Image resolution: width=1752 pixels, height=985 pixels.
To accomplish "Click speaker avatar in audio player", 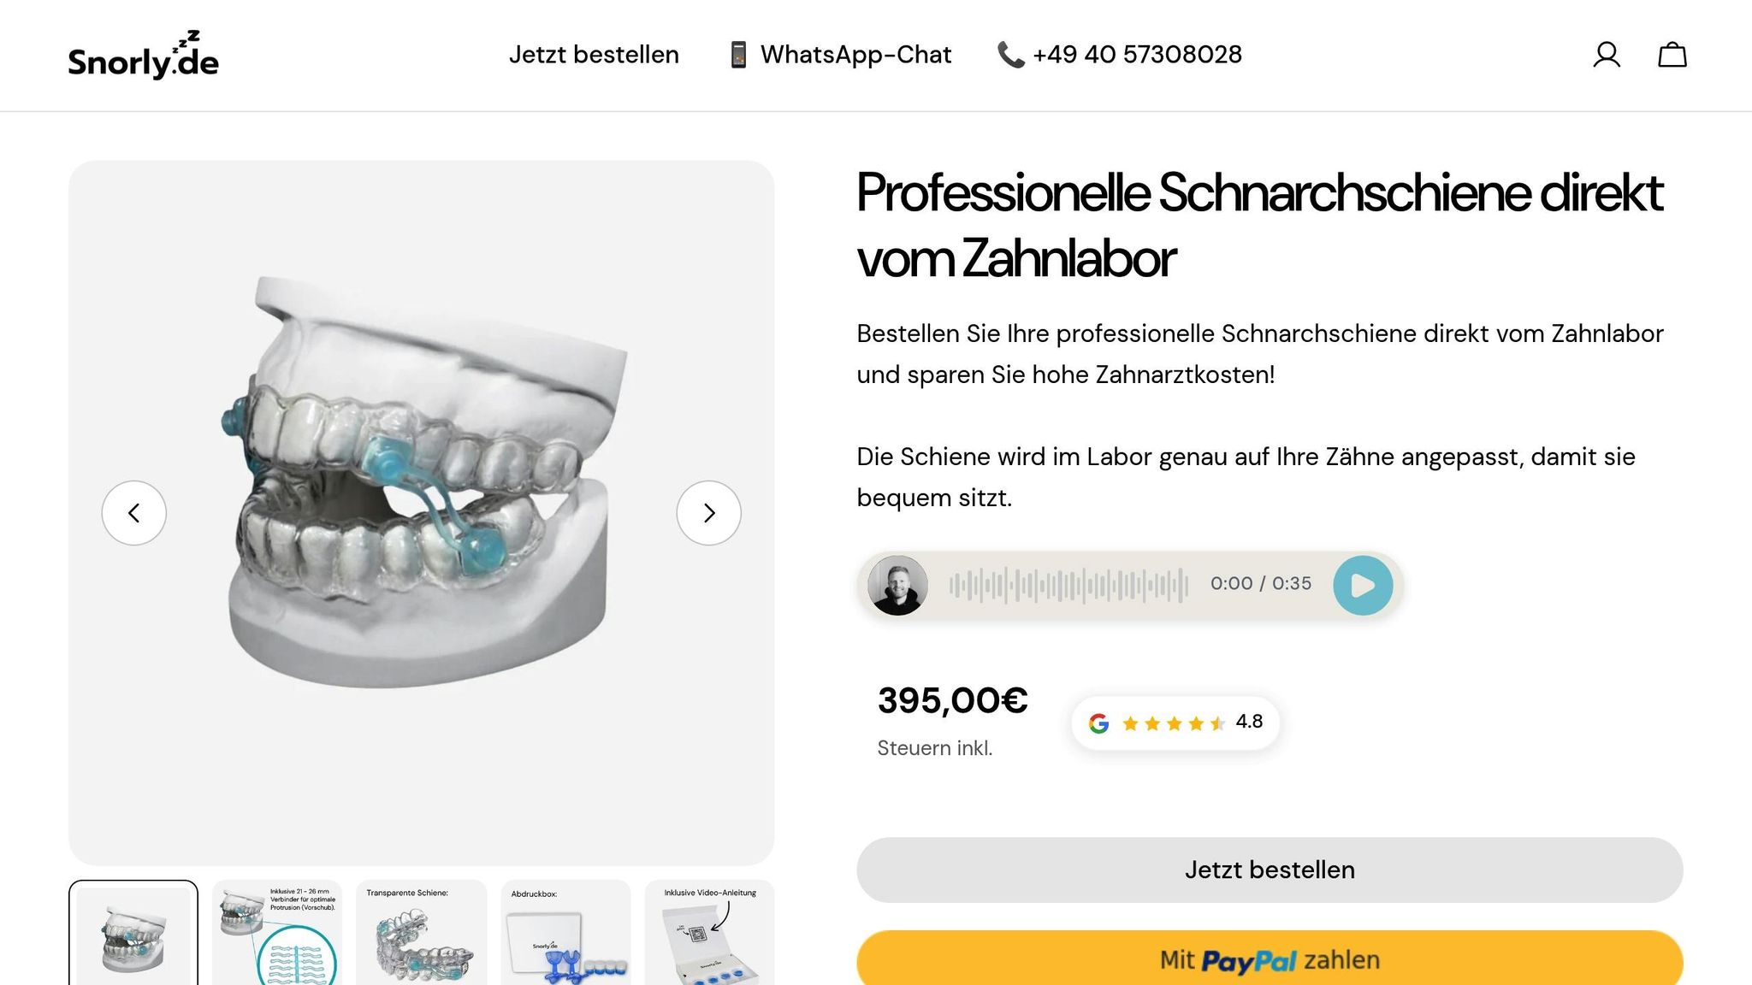I will [897, 586].
